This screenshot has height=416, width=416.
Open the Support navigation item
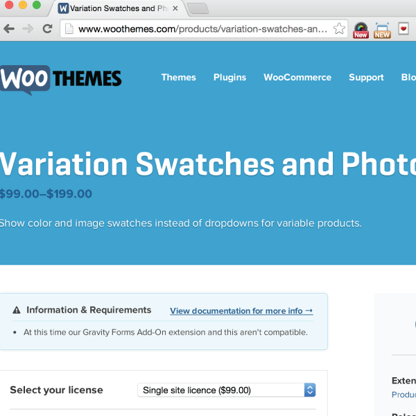click(x=366, y=77)
